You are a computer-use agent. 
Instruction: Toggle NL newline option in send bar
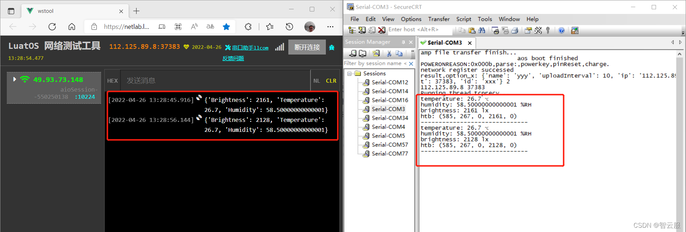(x=317, y=81)
